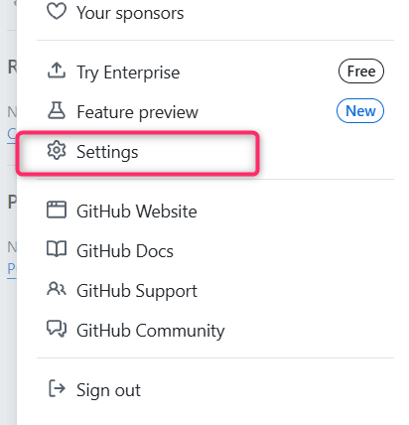Open the Your sponsors menu entry
Screen dimensions: 409x425
tap(215, 13)
